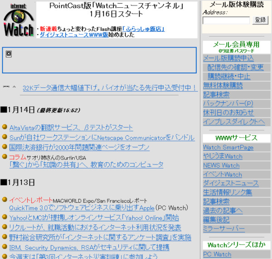Click the gold bullet beside Yahoo!とMCI article
This screenshot has height=259, width=272.
click(x=5, y=217)
